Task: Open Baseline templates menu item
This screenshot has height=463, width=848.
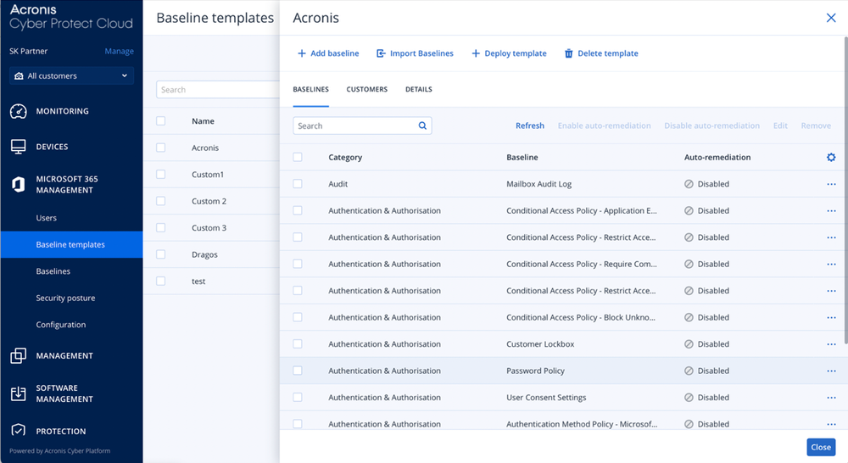Action: click(71, 244)
